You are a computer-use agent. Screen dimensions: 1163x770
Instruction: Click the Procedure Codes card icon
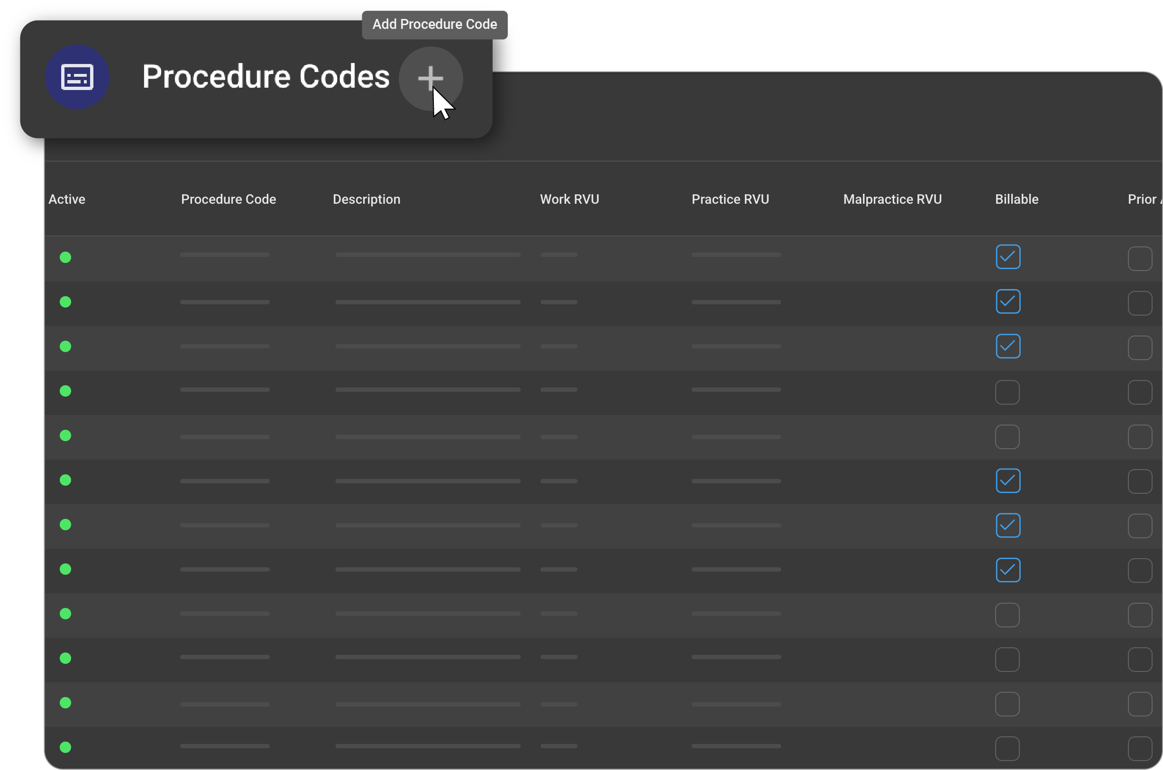77,77
